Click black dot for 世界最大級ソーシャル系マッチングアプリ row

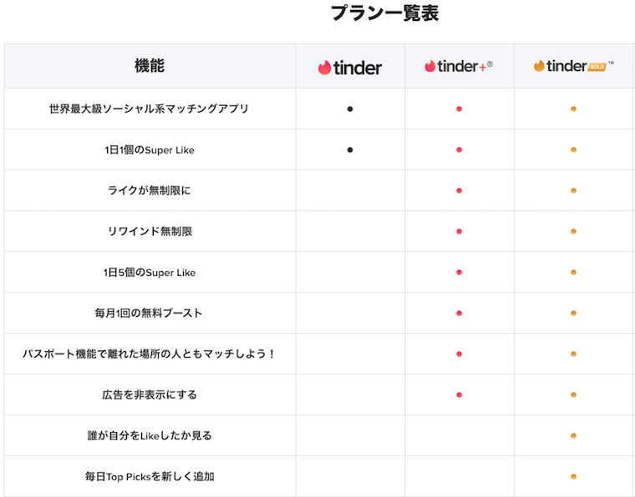(x=350, y=109)
